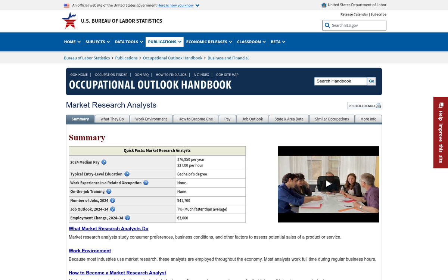Expand the Economic Releases menu
This screenshot has height=280, width=448.
click(209, 42)
